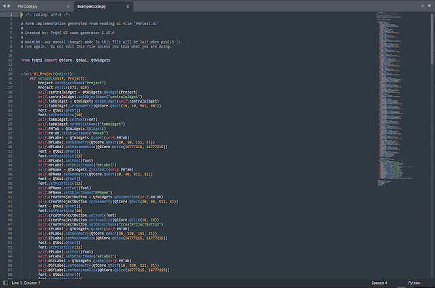The height and width of the screenshot is (288, 435).
Task: Place cursor on the coding: utf-8 comment
Action: pyautogui.click(x=46, y=14)
